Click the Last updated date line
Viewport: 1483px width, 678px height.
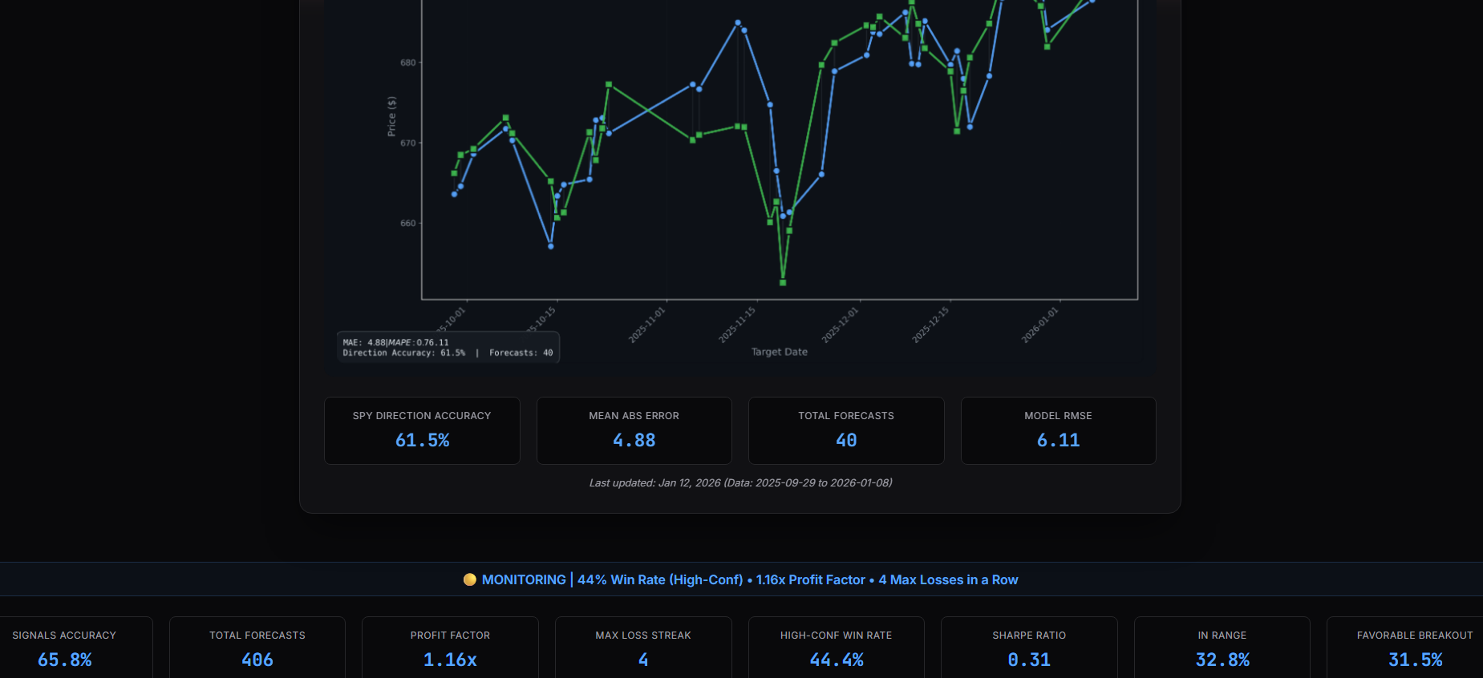[x=740, y=482]
